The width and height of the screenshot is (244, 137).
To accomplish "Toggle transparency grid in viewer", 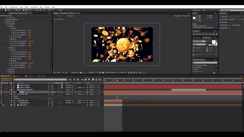I will (103, 73).
